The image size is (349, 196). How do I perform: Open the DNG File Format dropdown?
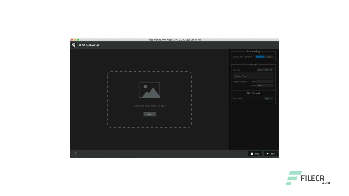(x=269, y=99)
